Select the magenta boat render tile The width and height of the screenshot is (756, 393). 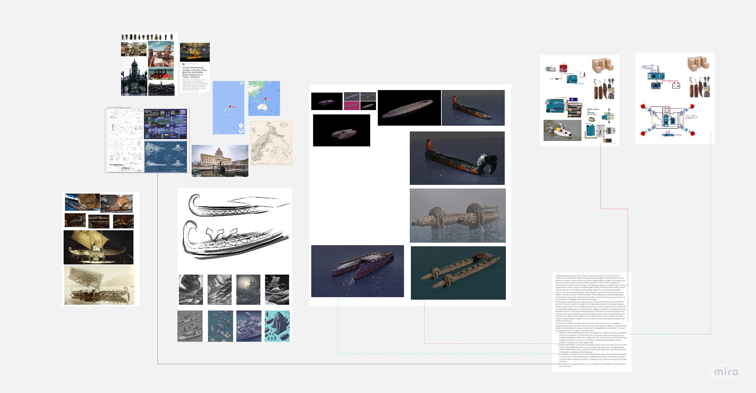point(352,105)
